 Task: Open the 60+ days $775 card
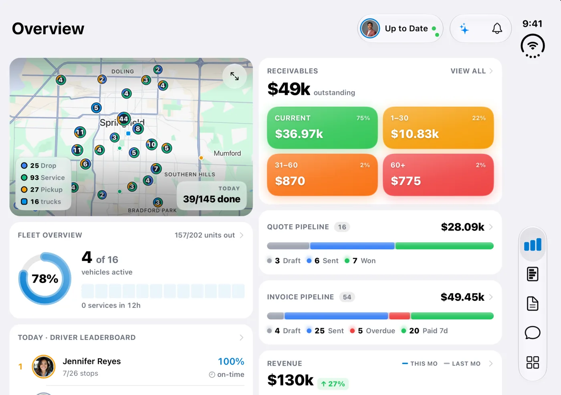[438, 175]
